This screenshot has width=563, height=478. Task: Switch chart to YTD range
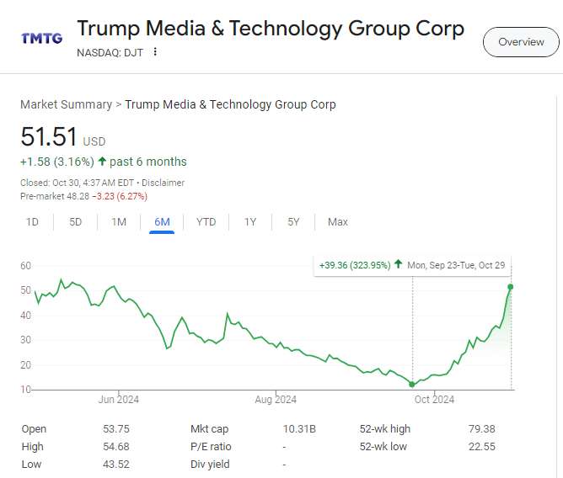[206, 222]
